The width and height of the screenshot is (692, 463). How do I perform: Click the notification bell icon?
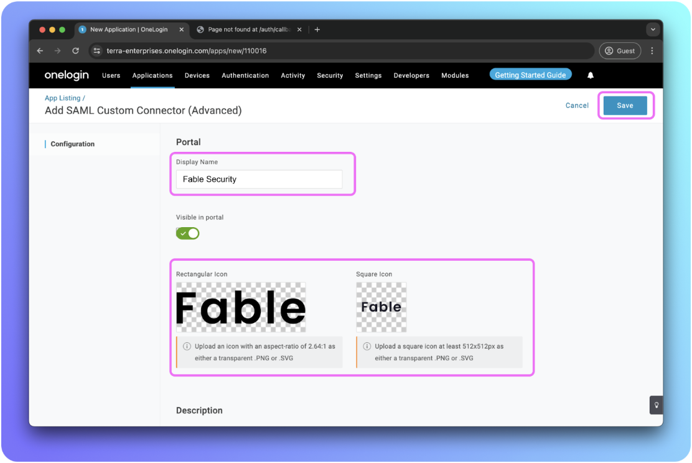click(591, 75)
